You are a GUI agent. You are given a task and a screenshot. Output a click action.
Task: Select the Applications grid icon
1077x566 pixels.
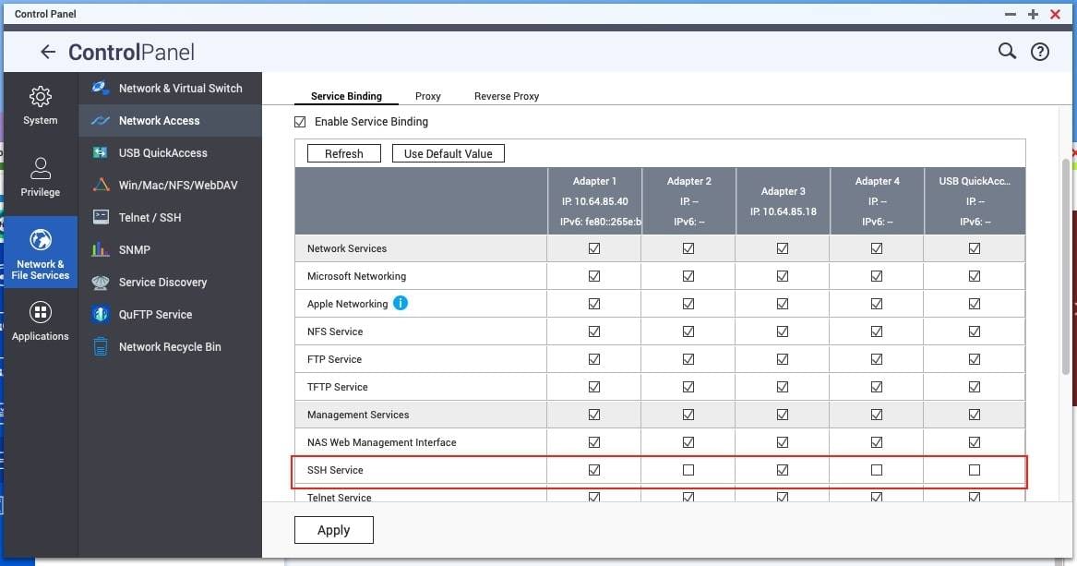coord(40,312)
